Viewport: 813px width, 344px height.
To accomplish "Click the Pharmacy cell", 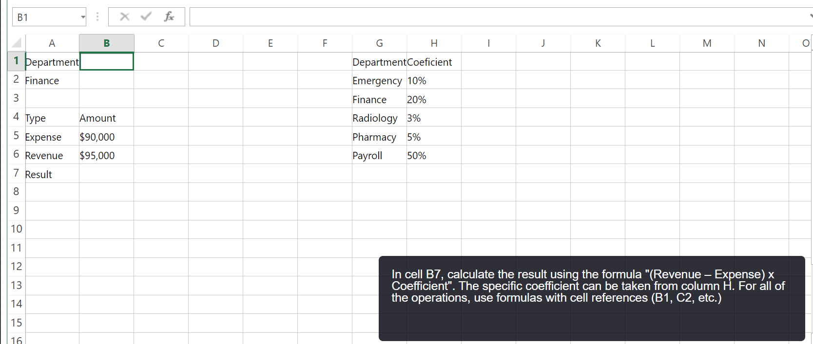I will coord(380,137).
